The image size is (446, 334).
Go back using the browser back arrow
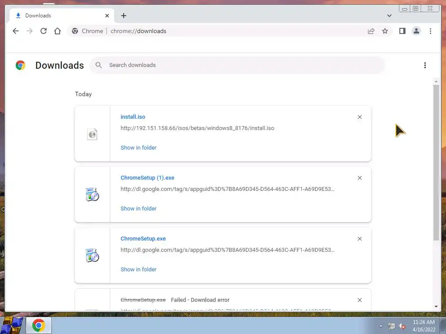tap(16, 31)
